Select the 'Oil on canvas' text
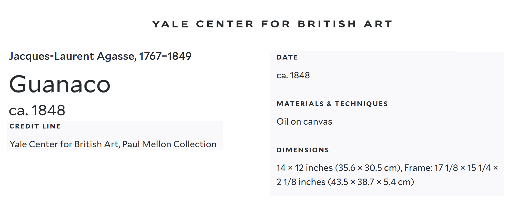Viewport: 514px width, 221px height. 304,122
